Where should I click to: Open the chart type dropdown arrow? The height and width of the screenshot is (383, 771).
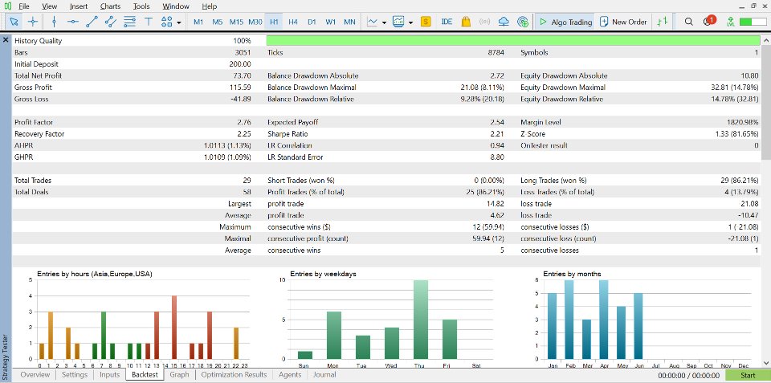pos(384,22)
